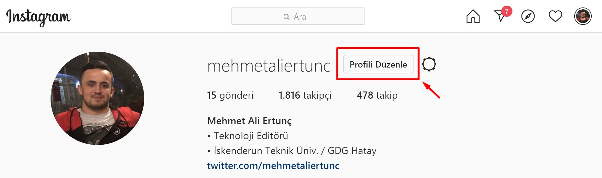Click the 15 gönderi posts count
Image resolution: width=602 pixels, height=178 pixels.
coord(230,95)
